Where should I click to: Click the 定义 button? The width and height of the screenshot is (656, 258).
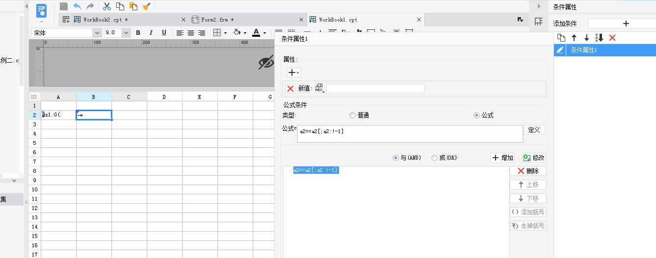[534, 130]
